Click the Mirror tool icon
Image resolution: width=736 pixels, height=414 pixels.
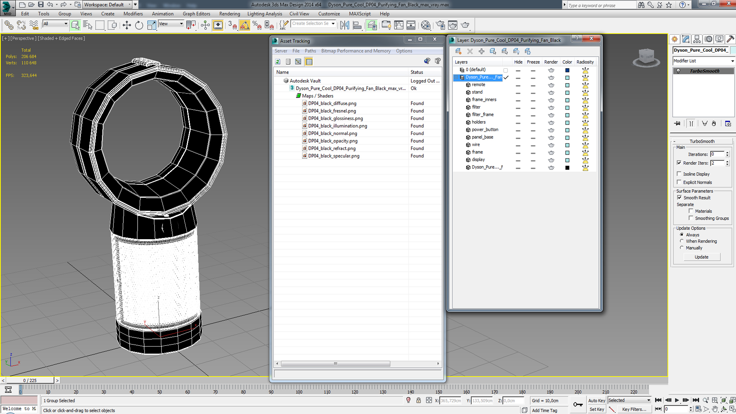[344, 25]
